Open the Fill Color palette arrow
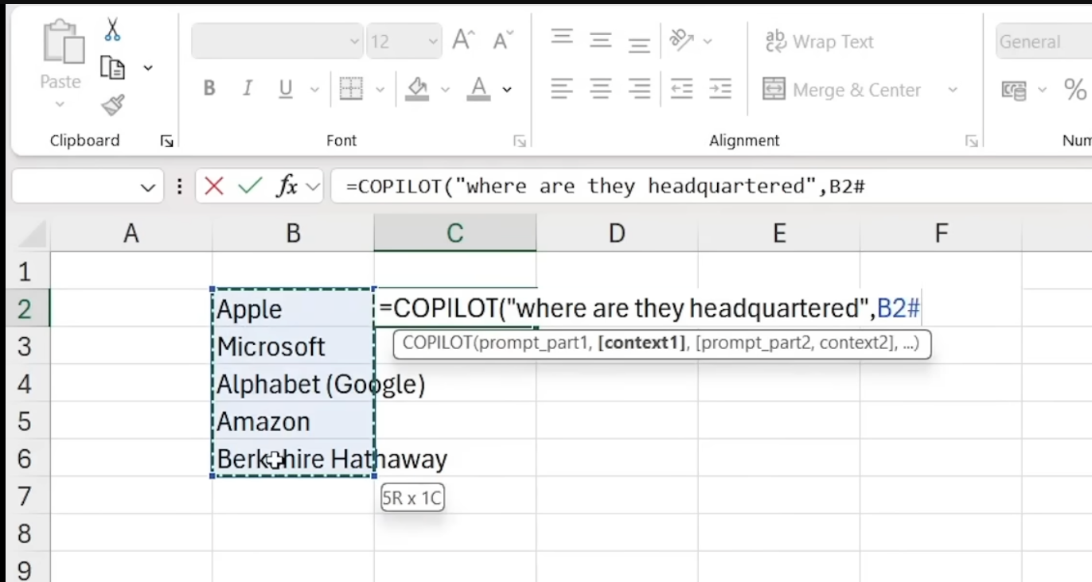The image size is (1092, 582). click(445, 90)
